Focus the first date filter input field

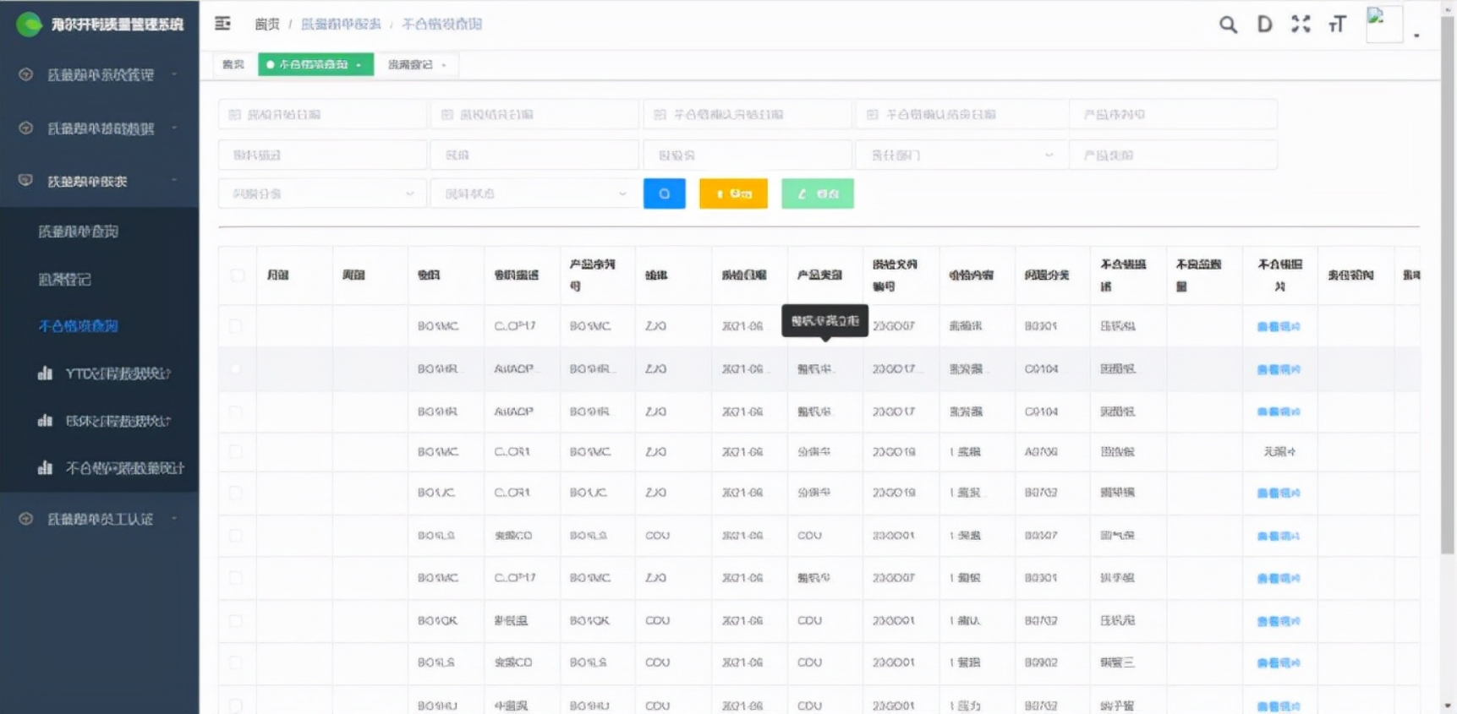coord(322,115)
